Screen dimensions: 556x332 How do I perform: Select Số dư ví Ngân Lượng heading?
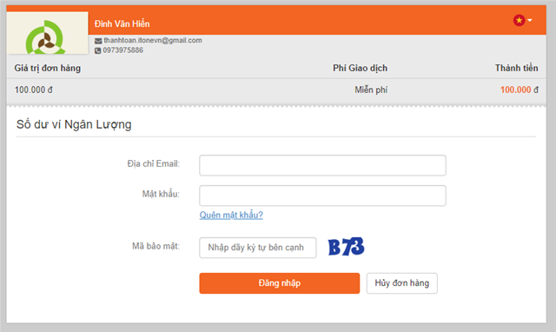[74, 124]
